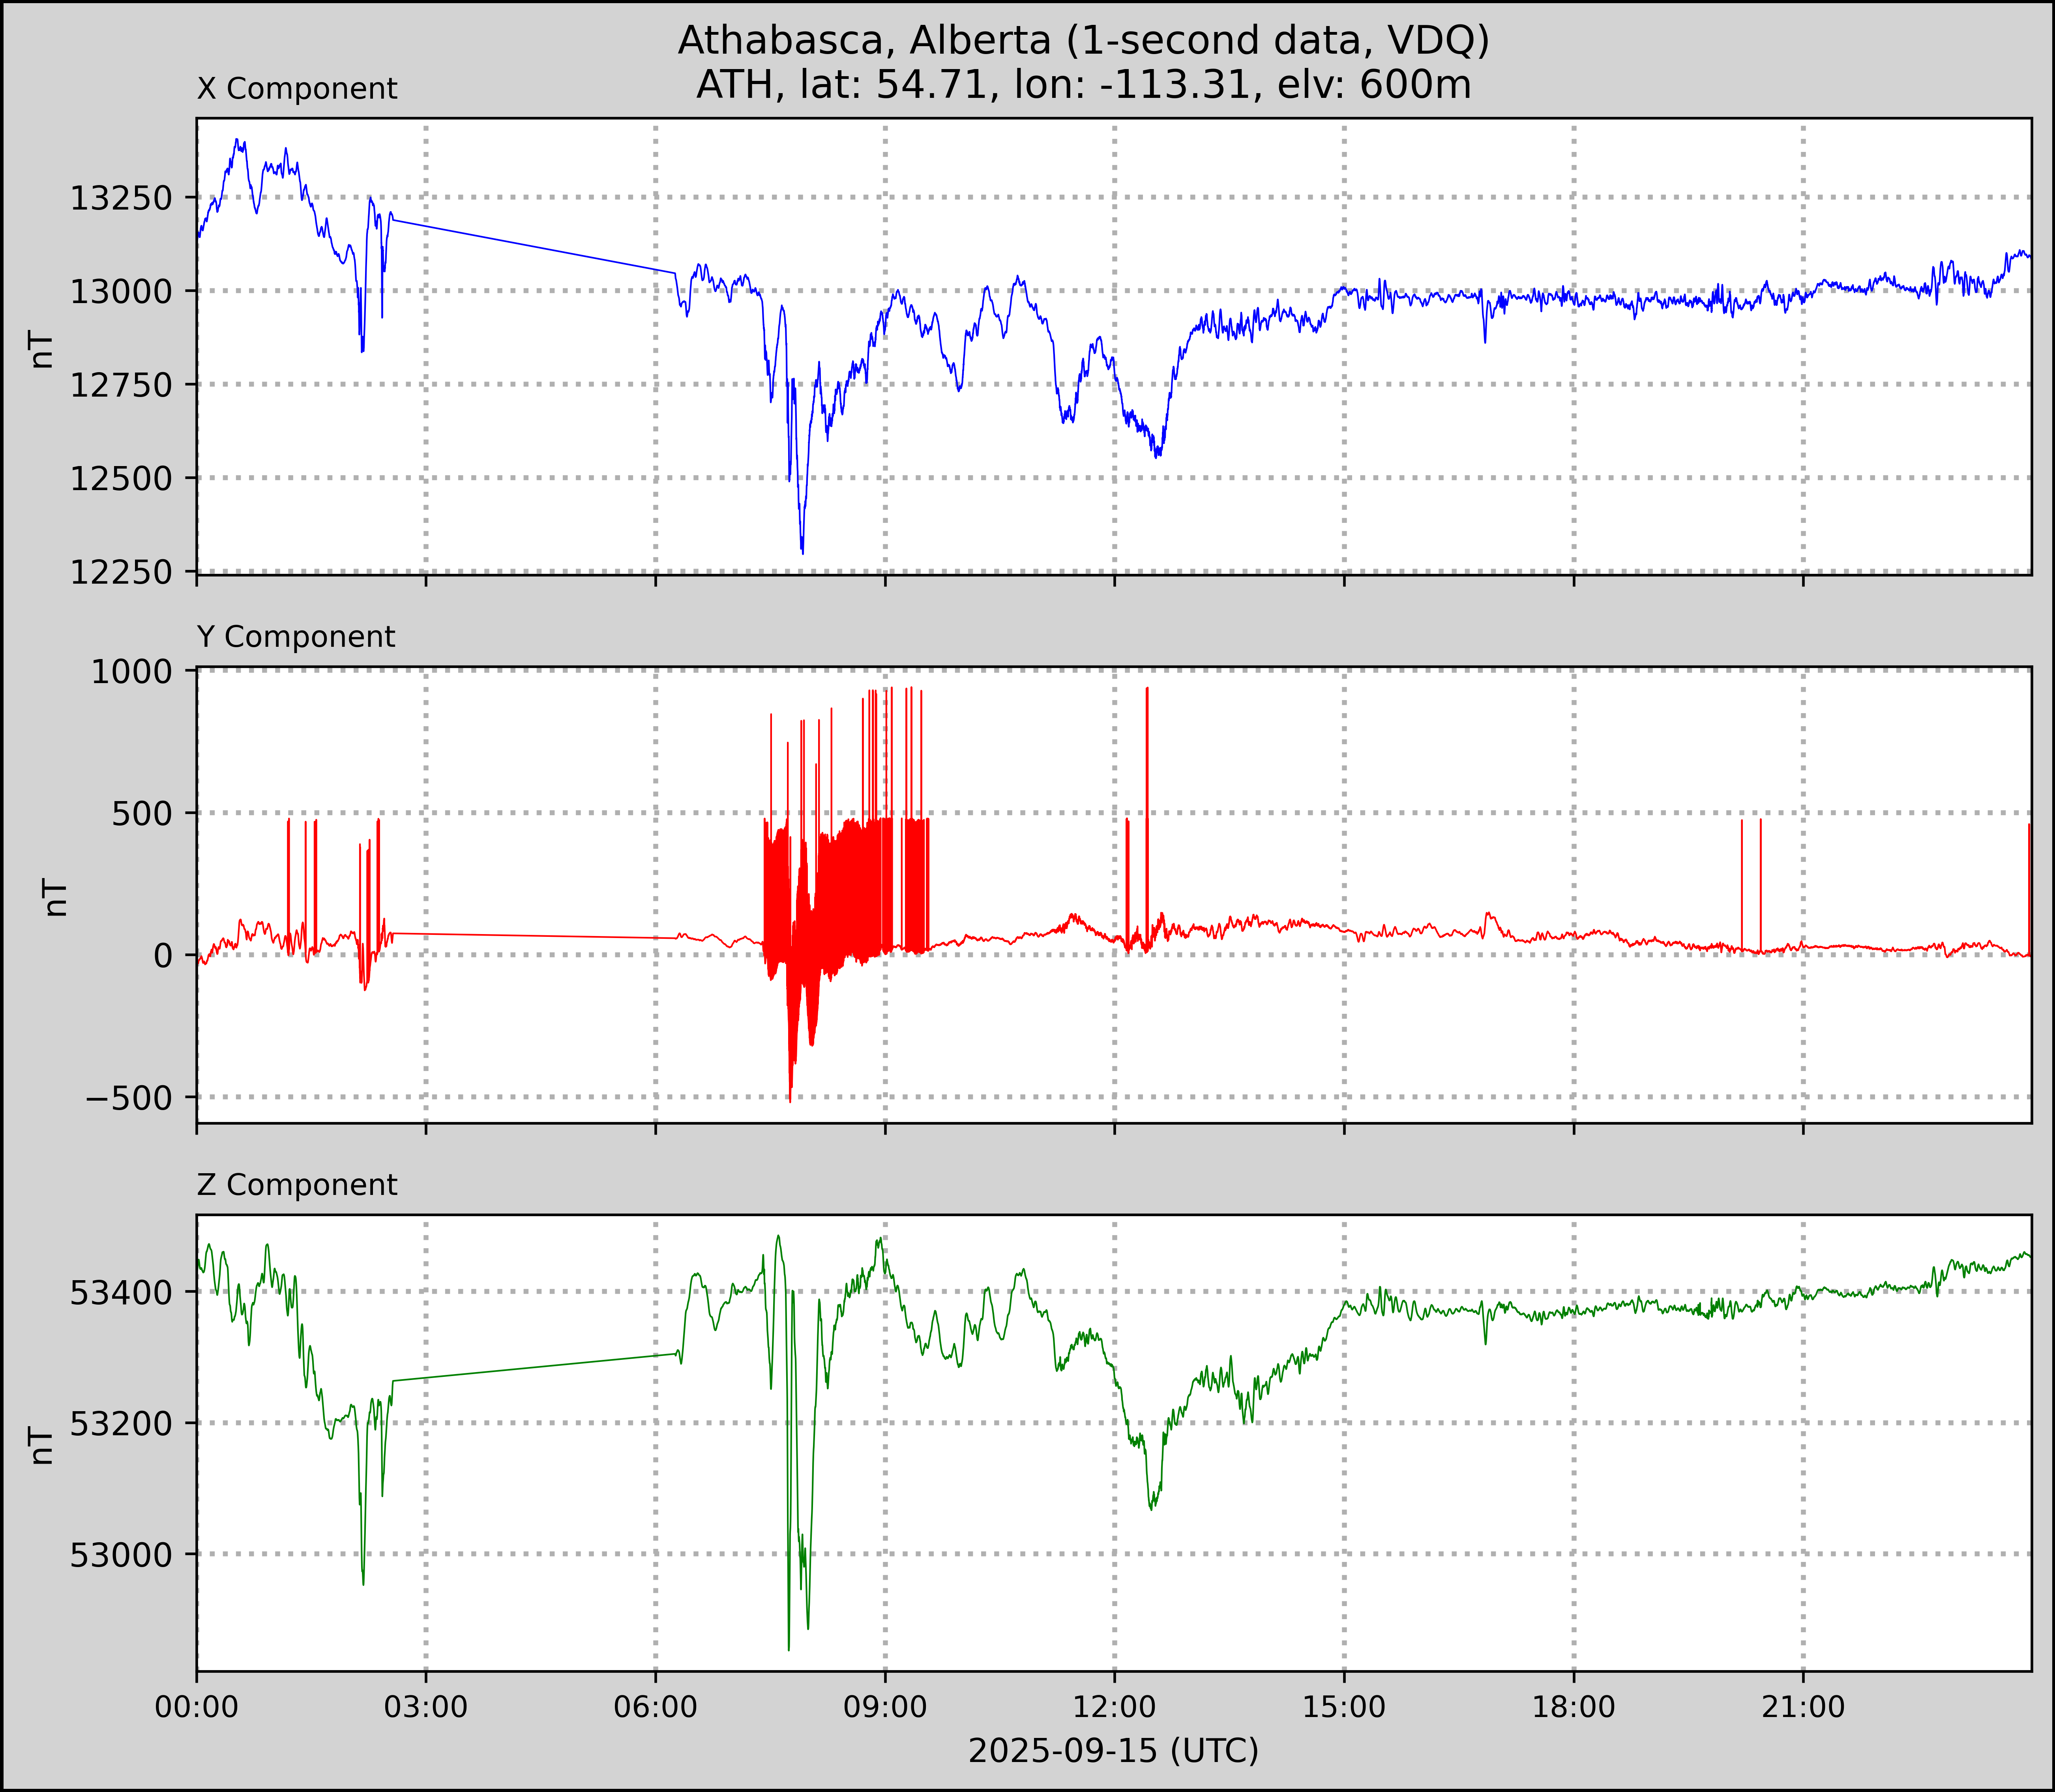The height and width of the screenshot is (1792, 2055).
Task: Click the 'Y Component' panel label
Action: (296, 637)
